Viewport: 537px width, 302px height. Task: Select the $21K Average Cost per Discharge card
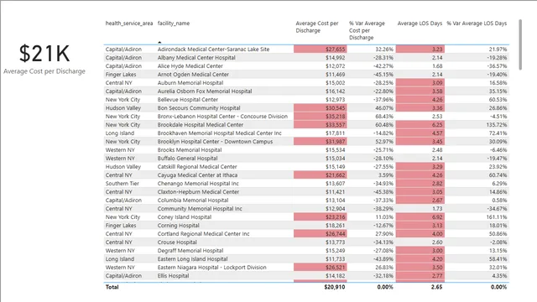[x=44, y=59]
